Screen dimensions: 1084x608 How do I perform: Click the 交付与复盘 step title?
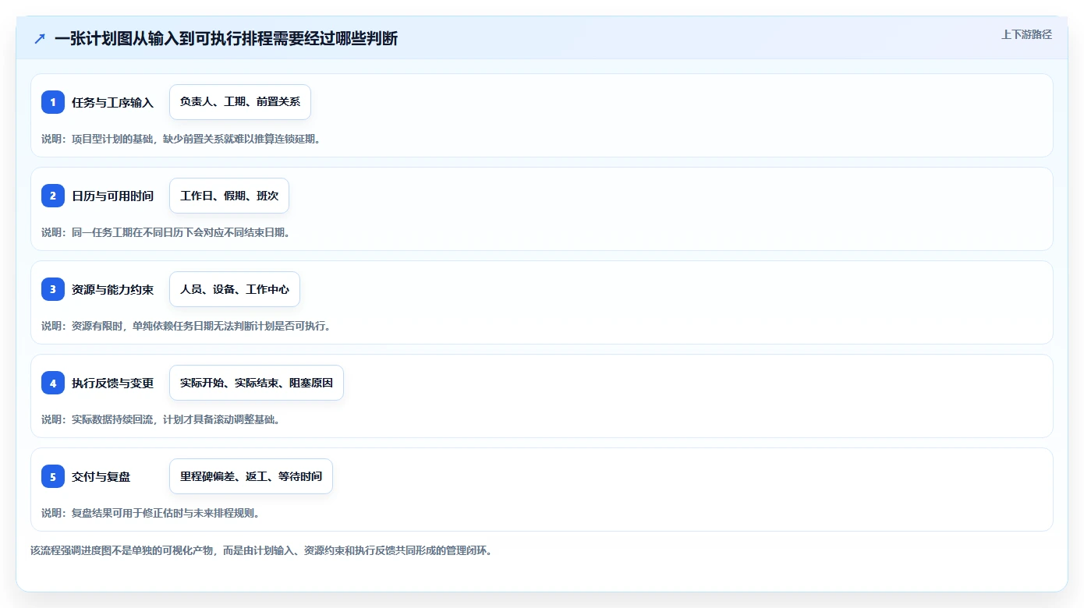pyautogui.click(x=101, y=476)
